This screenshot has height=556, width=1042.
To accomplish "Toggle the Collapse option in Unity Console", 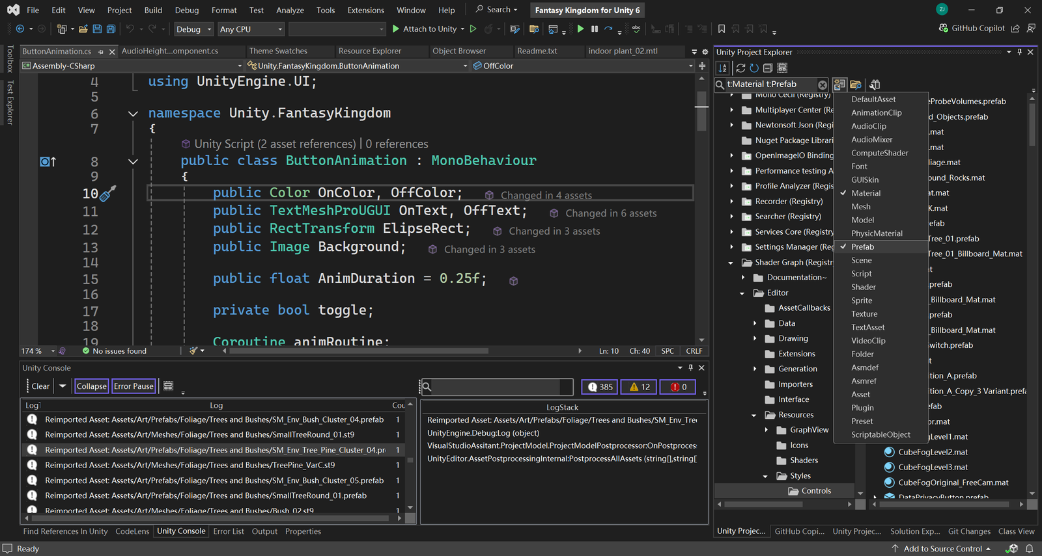I will 91,386.
